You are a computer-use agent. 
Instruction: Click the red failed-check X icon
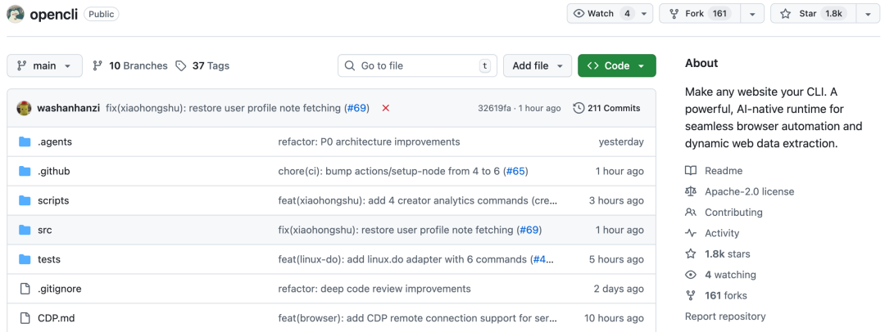[x=386, y=108]
